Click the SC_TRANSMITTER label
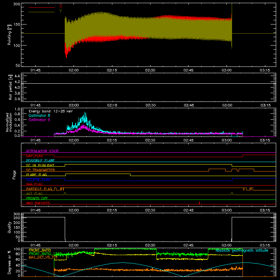Image resolution: width=280 pixels, height=280 pixels. pos(40,170)
